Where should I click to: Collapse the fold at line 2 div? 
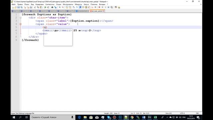coord(21,18)
